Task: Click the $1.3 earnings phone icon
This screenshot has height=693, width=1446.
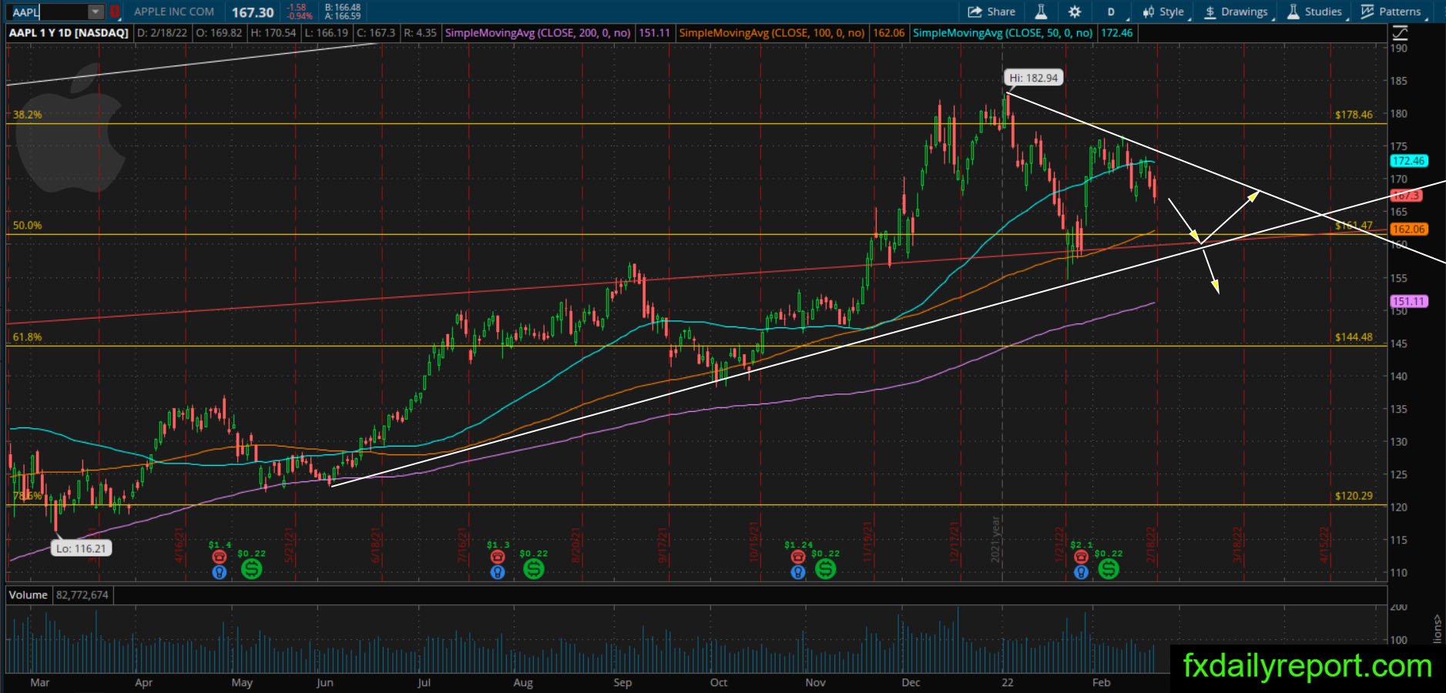Action: [498, 557]
